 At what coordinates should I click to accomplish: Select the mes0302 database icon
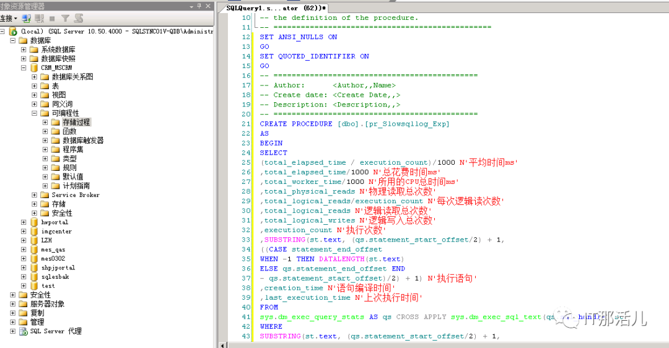34,258
